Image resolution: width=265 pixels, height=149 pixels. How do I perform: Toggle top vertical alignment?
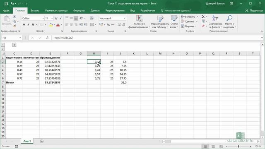67,18
